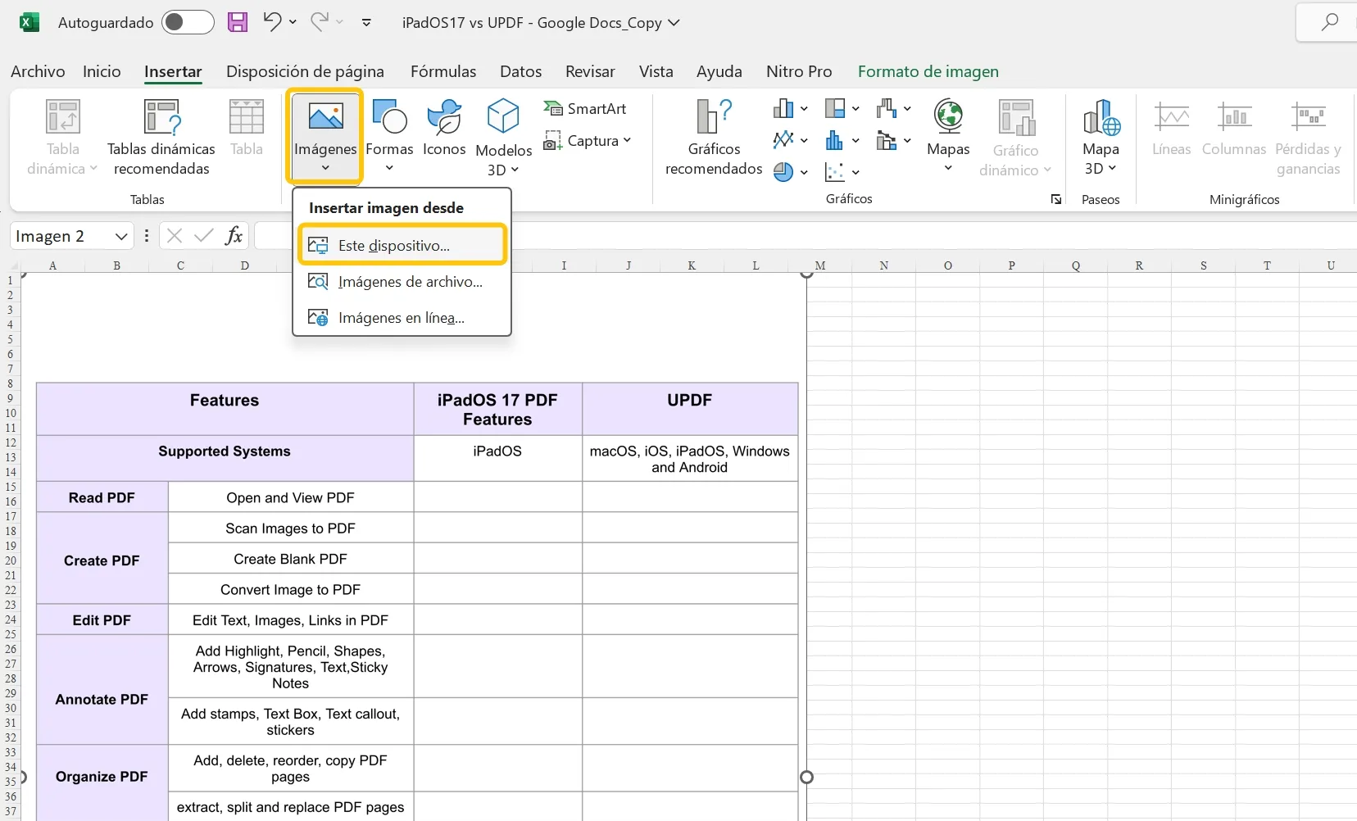Select column header M
Viewport: 1357px width, 821px height.
[x=820, y=265]
